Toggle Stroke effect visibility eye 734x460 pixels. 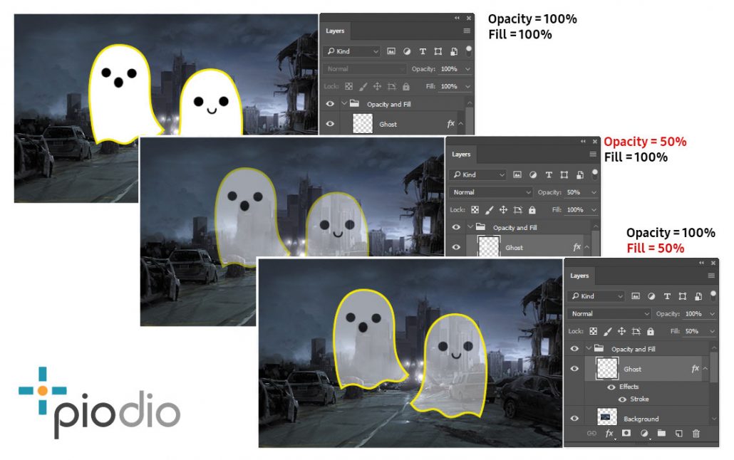(x=622, y=399)
